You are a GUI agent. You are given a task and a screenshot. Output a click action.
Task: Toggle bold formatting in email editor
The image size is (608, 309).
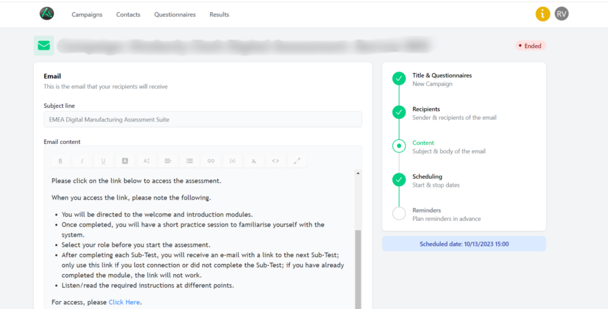pos(60,160)
